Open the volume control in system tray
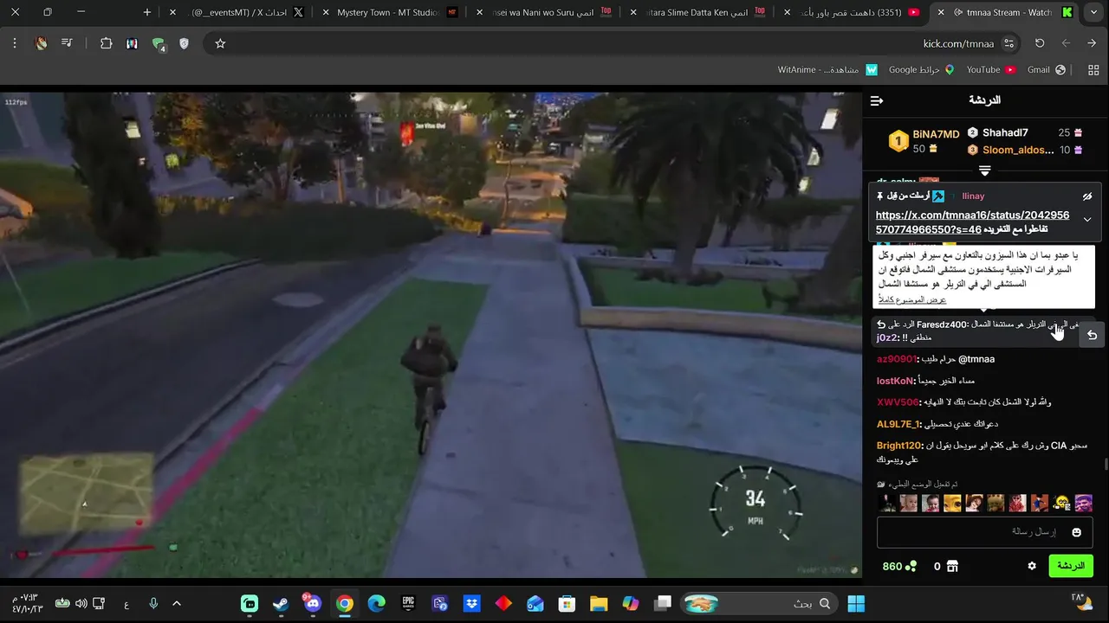The image size is (1109, 623). click(x=81, y=603)
